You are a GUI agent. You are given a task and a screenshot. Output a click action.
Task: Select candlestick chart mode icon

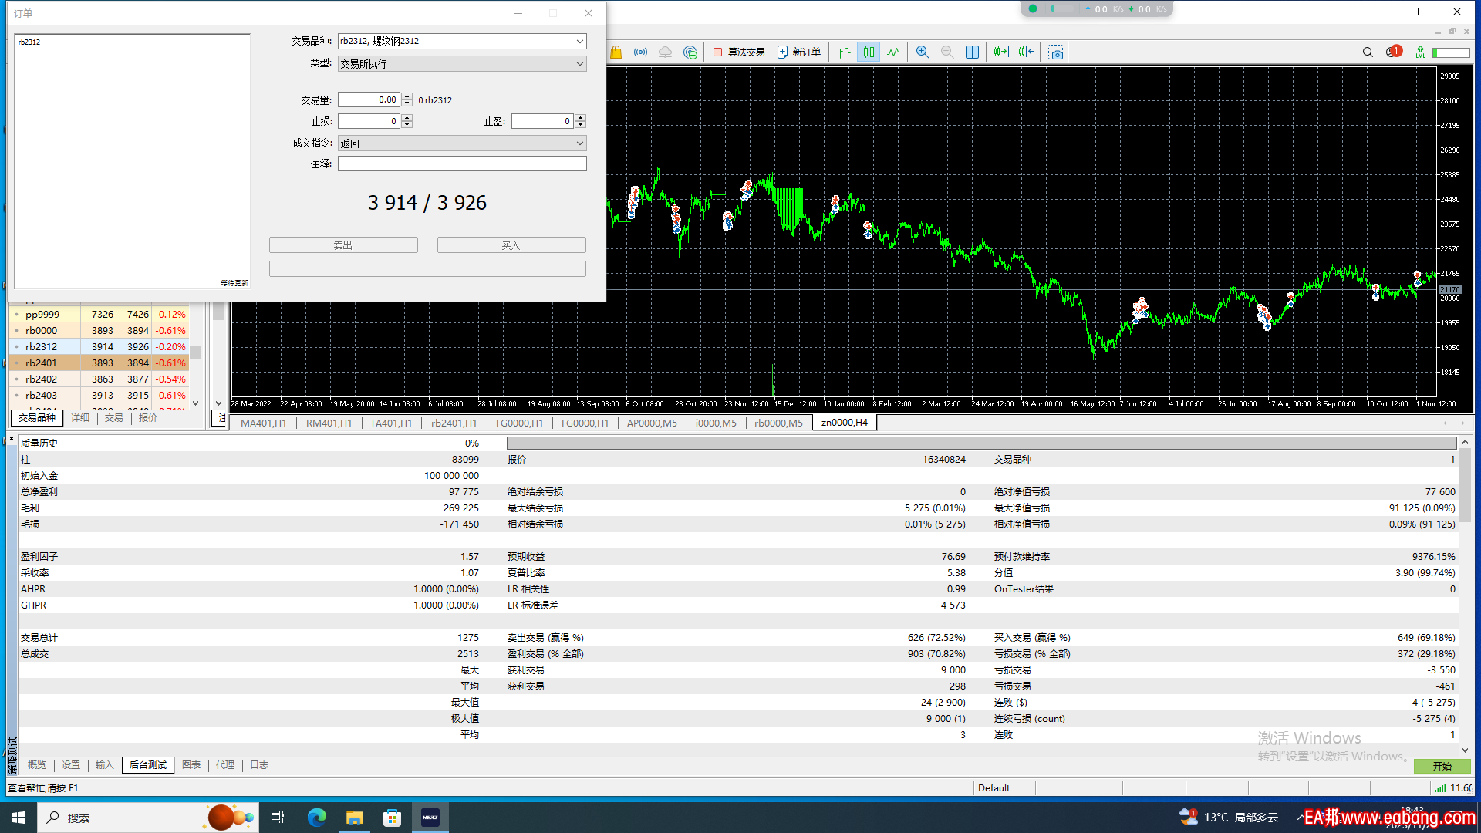(x=869, y=52)
